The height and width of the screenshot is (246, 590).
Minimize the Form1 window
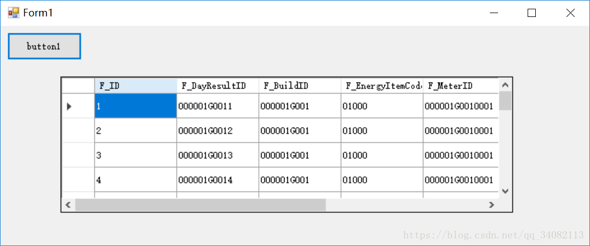(x=494, y=13)
